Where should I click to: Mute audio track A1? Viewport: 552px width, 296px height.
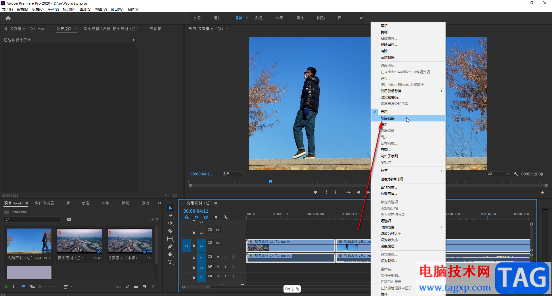coord(218,257)
